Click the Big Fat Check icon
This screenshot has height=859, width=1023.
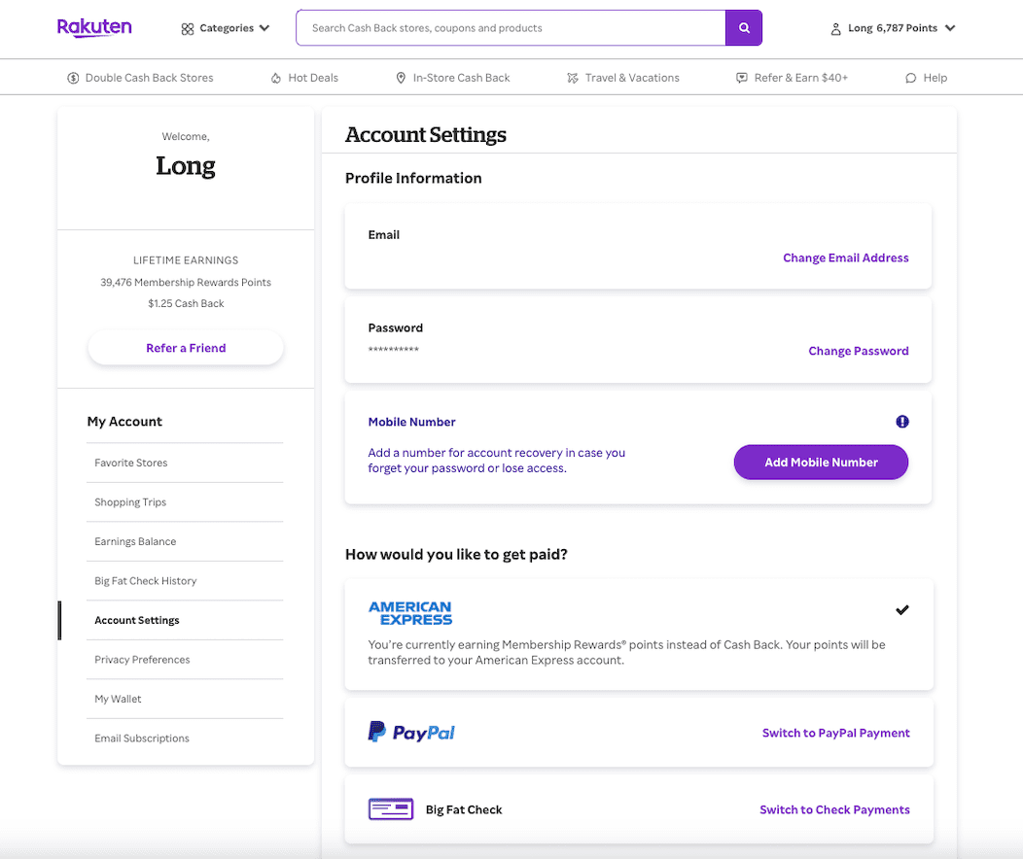391,809
